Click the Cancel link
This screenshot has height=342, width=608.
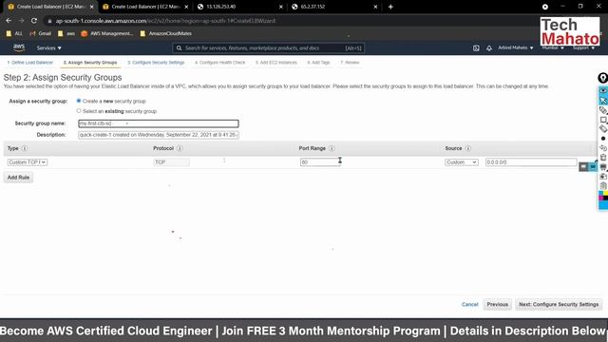[469, 304]
